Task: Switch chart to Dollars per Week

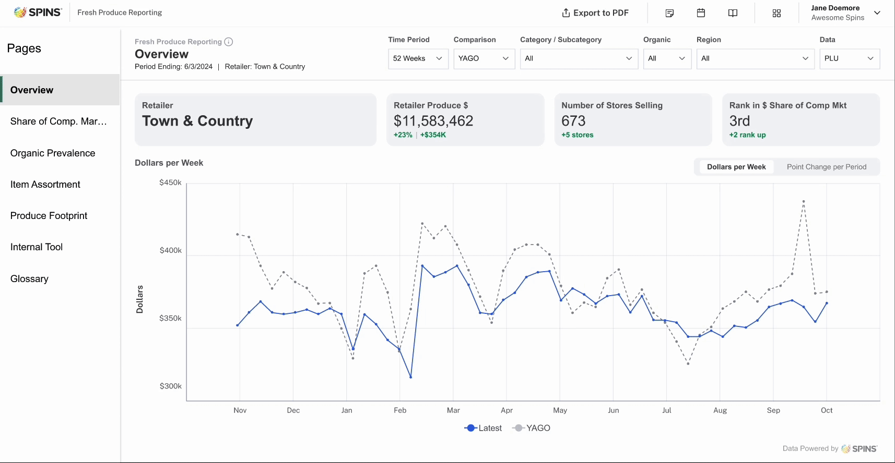Action: [x=736, y=167]
